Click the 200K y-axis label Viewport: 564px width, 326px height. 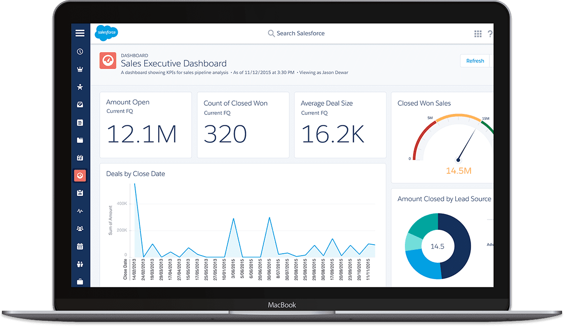[122, 230]
